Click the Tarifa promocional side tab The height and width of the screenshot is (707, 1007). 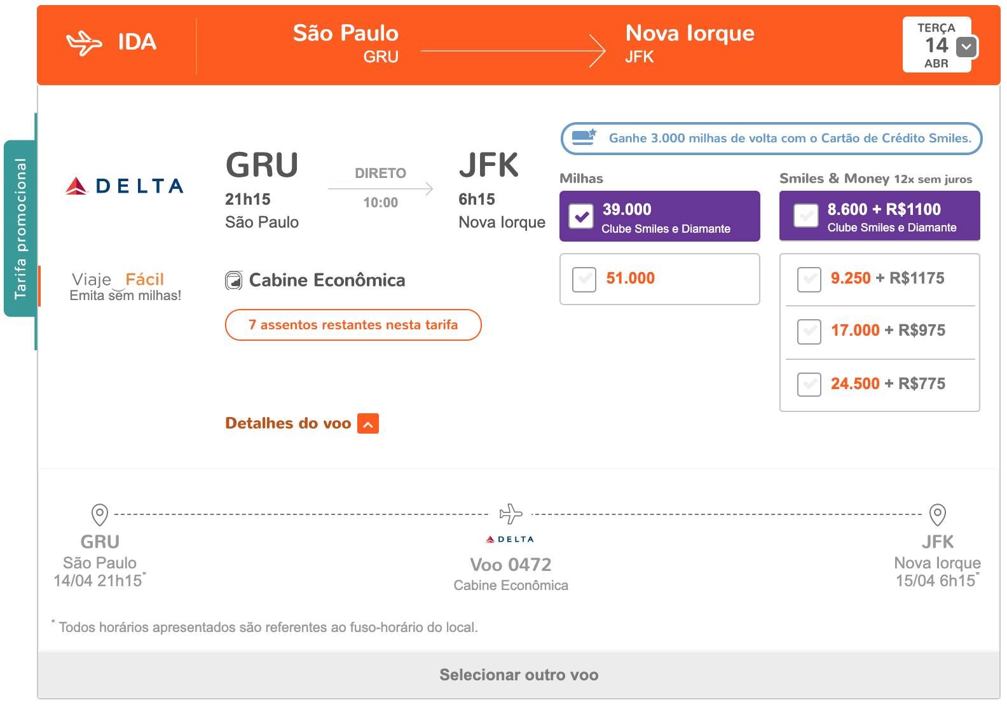pyautogui.click(x=20, y=229)
